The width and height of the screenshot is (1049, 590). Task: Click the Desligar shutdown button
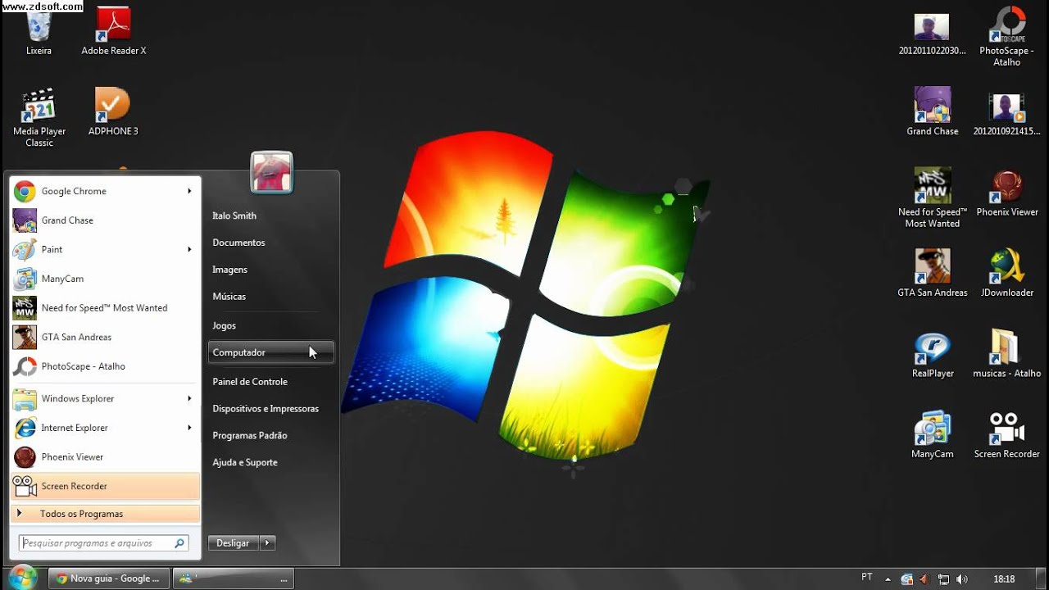tap(234, 543)
